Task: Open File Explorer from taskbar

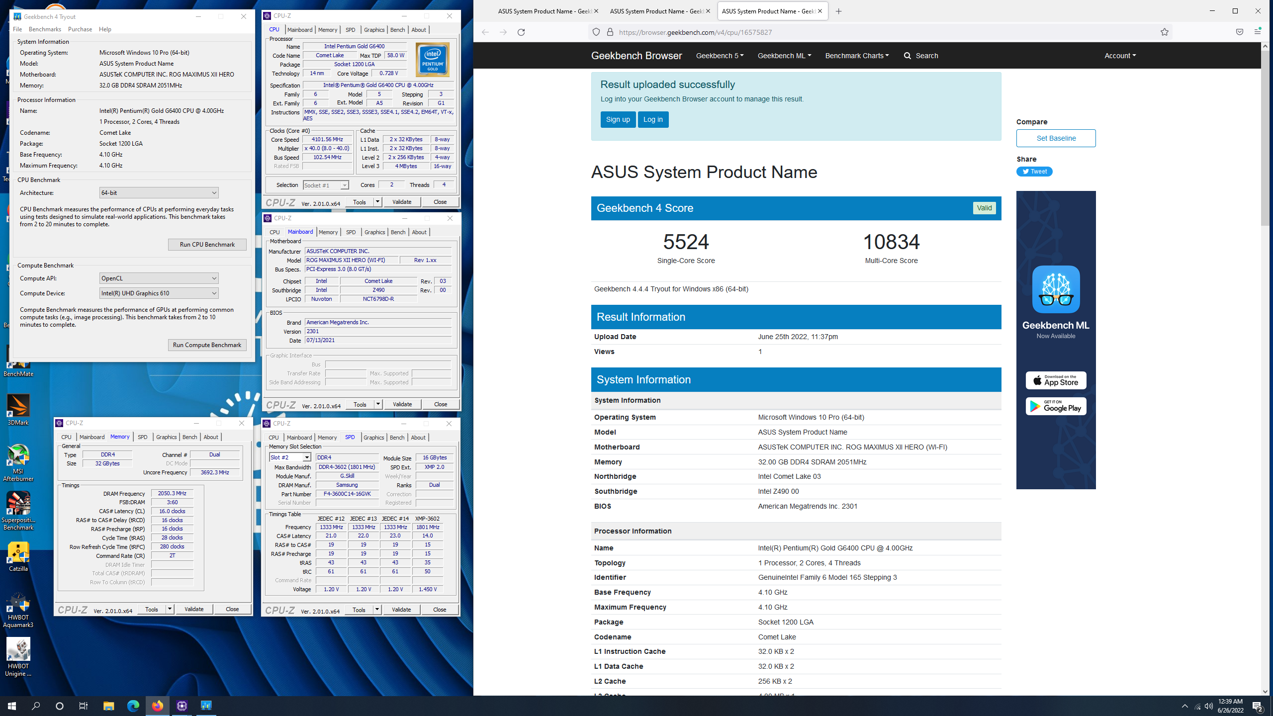Action: pyautogui.click(x=108, y=706)
